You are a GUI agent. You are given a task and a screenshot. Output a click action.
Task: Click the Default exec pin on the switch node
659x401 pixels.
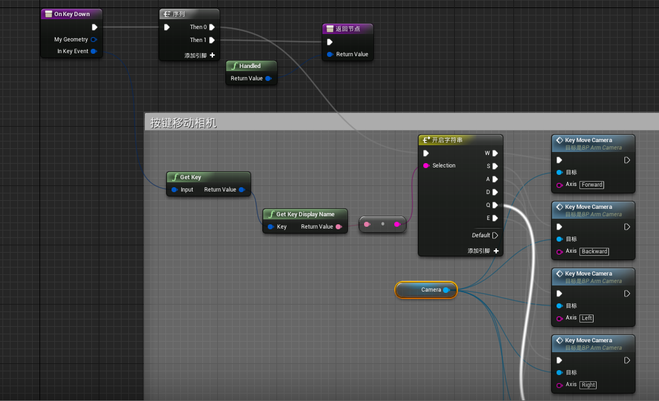(x=494, y=235)
